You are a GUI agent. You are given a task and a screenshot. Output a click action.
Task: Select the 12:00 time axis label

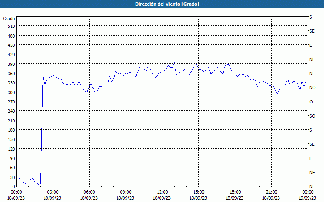click(x=162, y=192)
